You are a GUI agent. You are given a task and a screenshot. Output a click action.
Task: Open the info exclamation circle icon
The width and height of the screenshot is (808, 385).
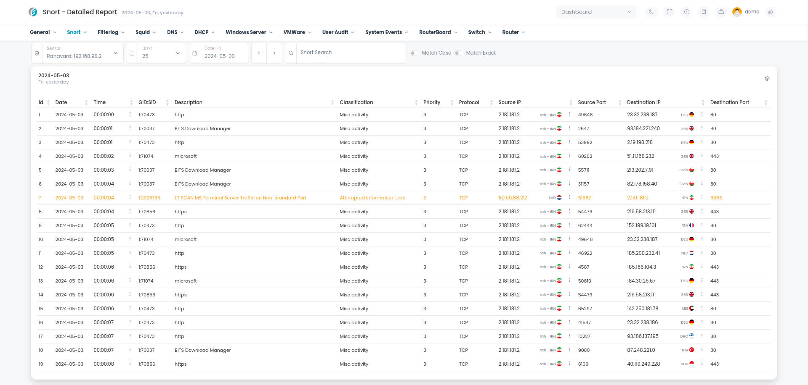coord(687,12)
